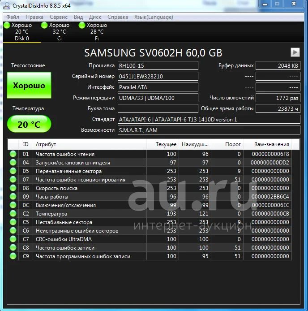
Task: Select the Частота ошибок позиционирования attribute name
Action: (81, 180)
